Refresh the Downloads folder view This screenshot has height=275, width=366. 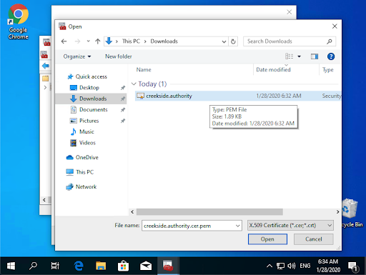pos(233,41)
